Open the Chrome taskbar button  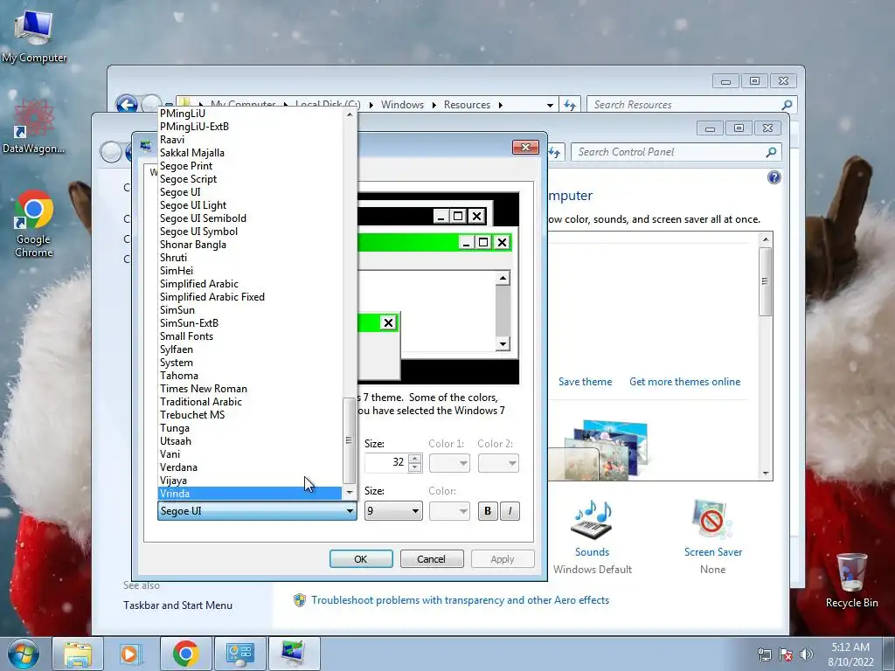[185, 654]
